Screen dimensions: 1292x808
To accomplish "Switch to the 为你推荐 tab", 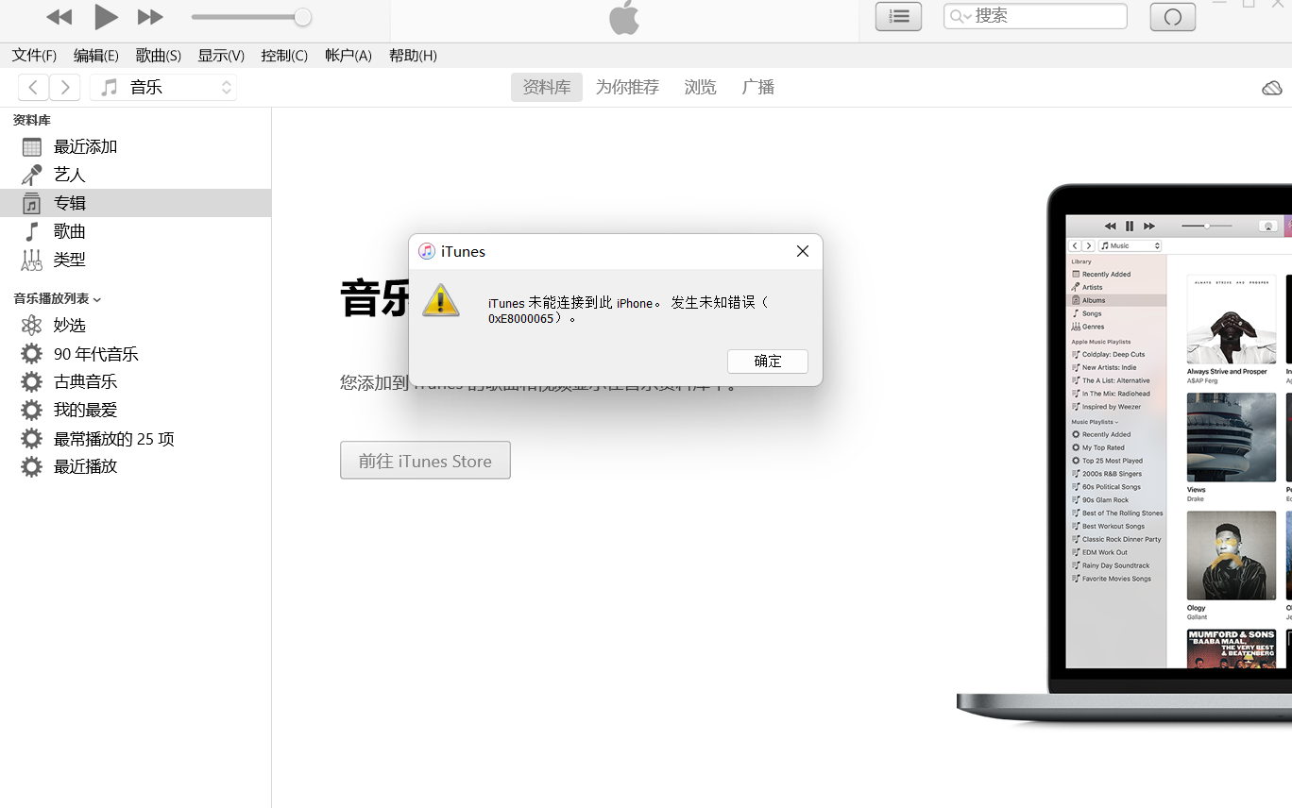I will [627, 88].
